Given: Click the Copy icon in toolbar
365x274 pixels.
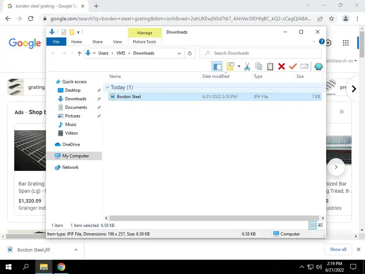Looking at the screenshot, I should point(259,67).
